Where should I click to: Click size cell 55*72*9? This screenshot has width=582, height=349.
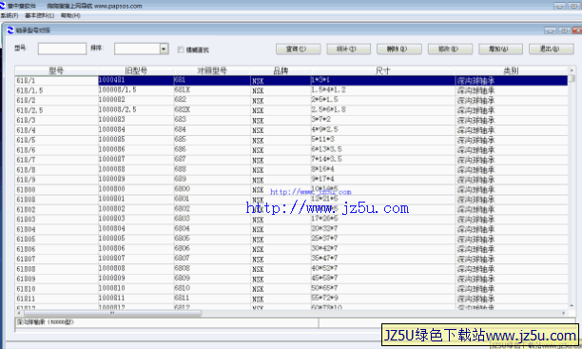click(382, 299)
